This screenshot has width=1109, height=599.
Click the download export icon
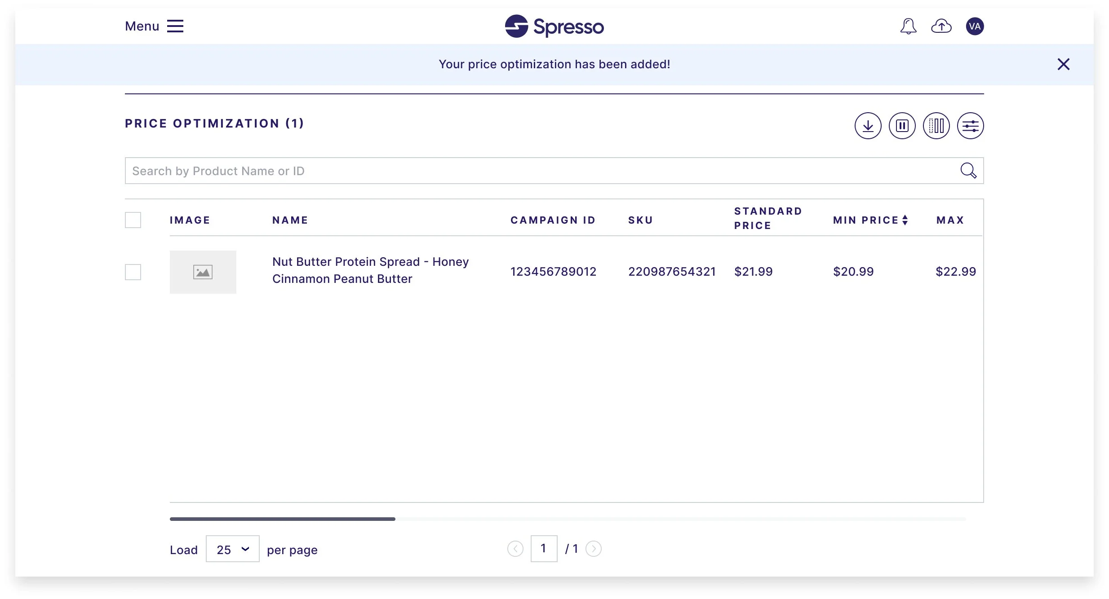point(868,126)
